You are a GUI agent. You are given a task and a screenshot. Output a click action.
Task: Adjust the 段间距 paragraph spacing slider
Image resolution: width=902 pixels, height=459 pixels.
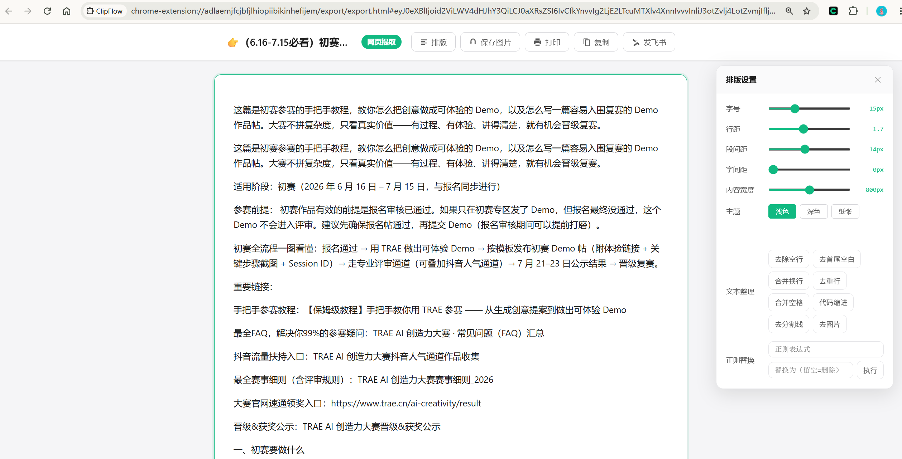click(x=809, y=149)
